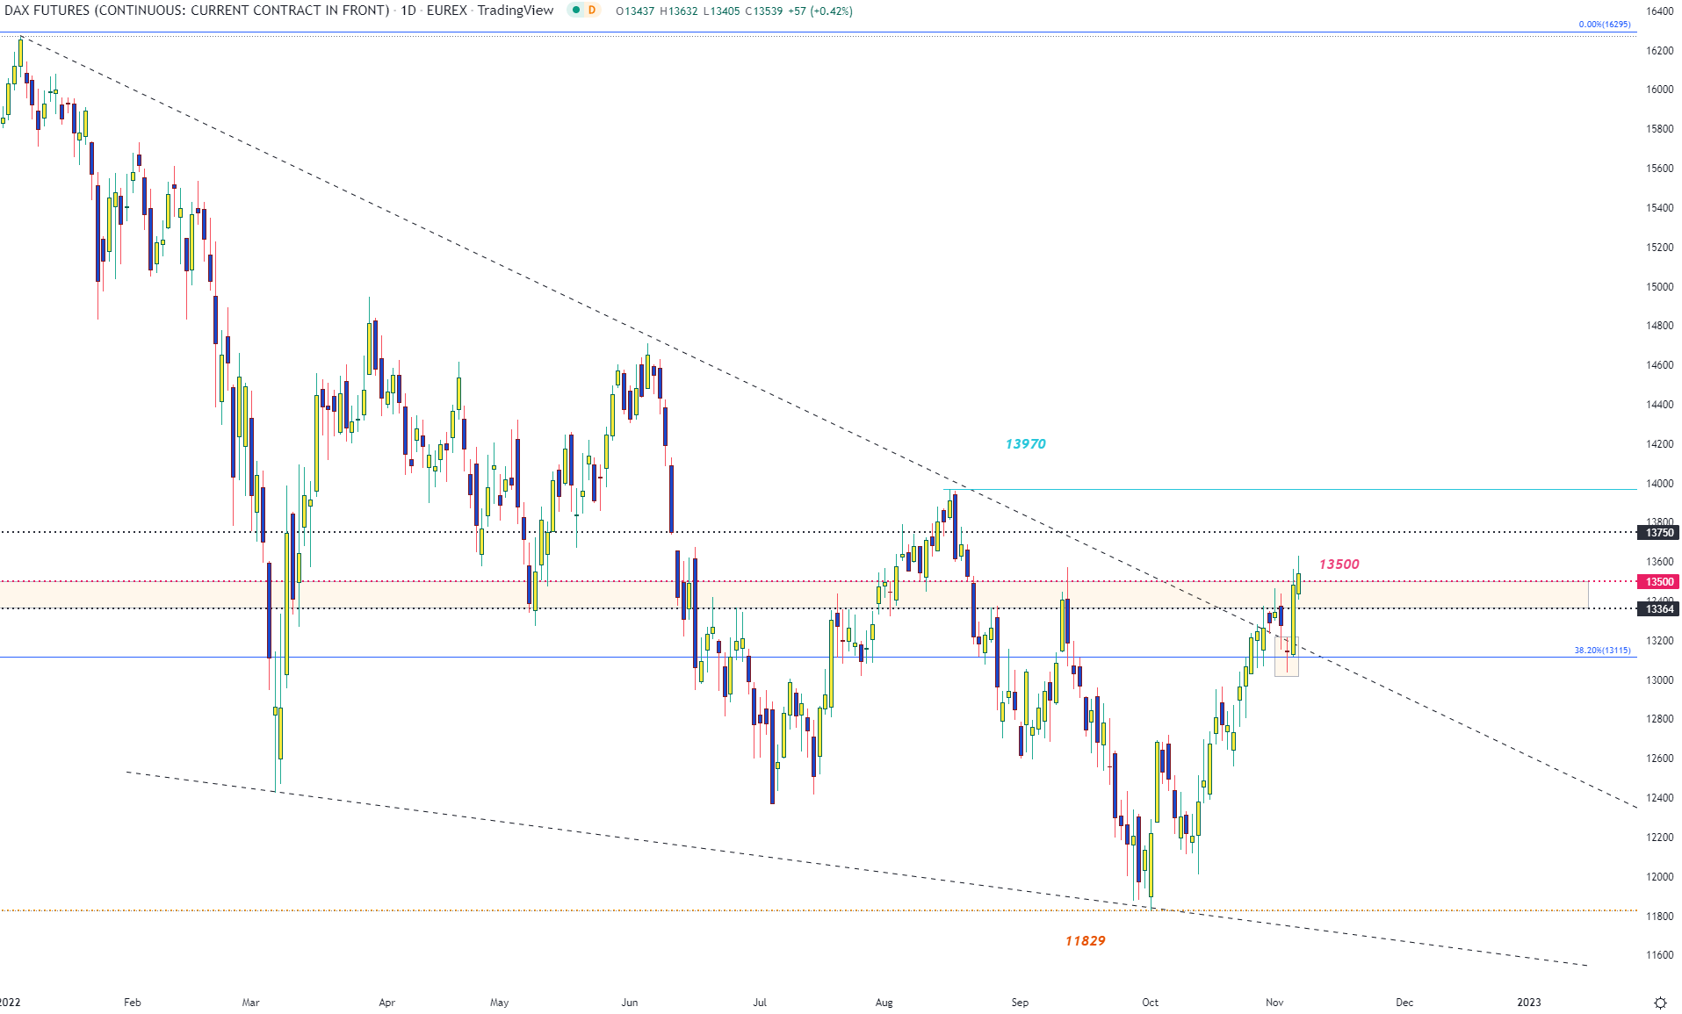Click 14600 on the price axis
Image resolution: width=1682 pixels, height=1014 pixels.
pos(1659,365)
